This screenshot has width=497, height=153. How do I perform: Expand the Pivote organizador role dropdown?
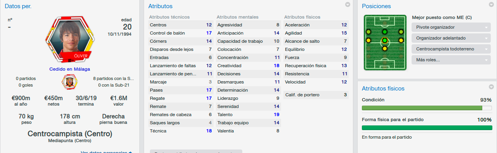coord(451,28)
